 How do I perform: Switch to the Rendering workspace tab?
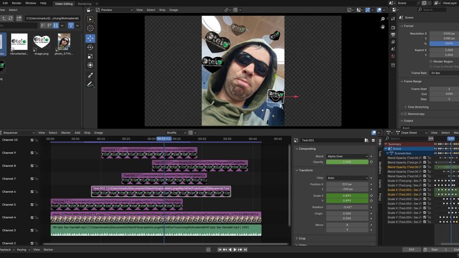point(85,3)
